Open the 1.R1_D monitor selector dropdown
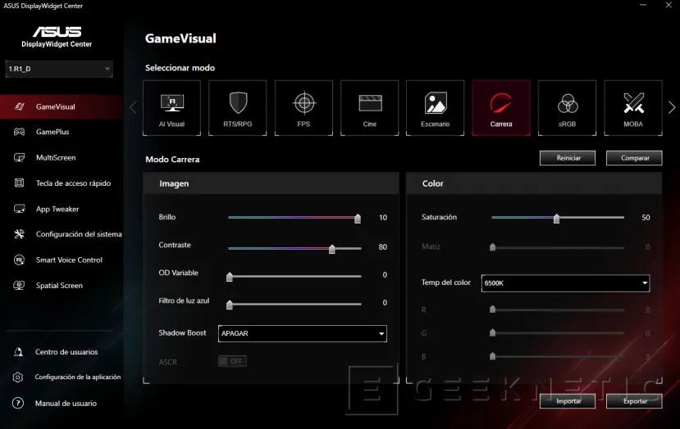Image resolution: width=680 pixels, height=429 pixels. tap(59, 69)
